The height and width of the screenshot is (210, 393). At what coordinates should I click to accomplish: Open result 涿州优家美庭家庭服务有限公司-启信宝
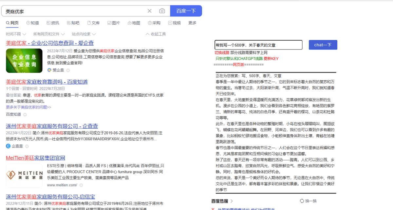click(x=50, y=197)
